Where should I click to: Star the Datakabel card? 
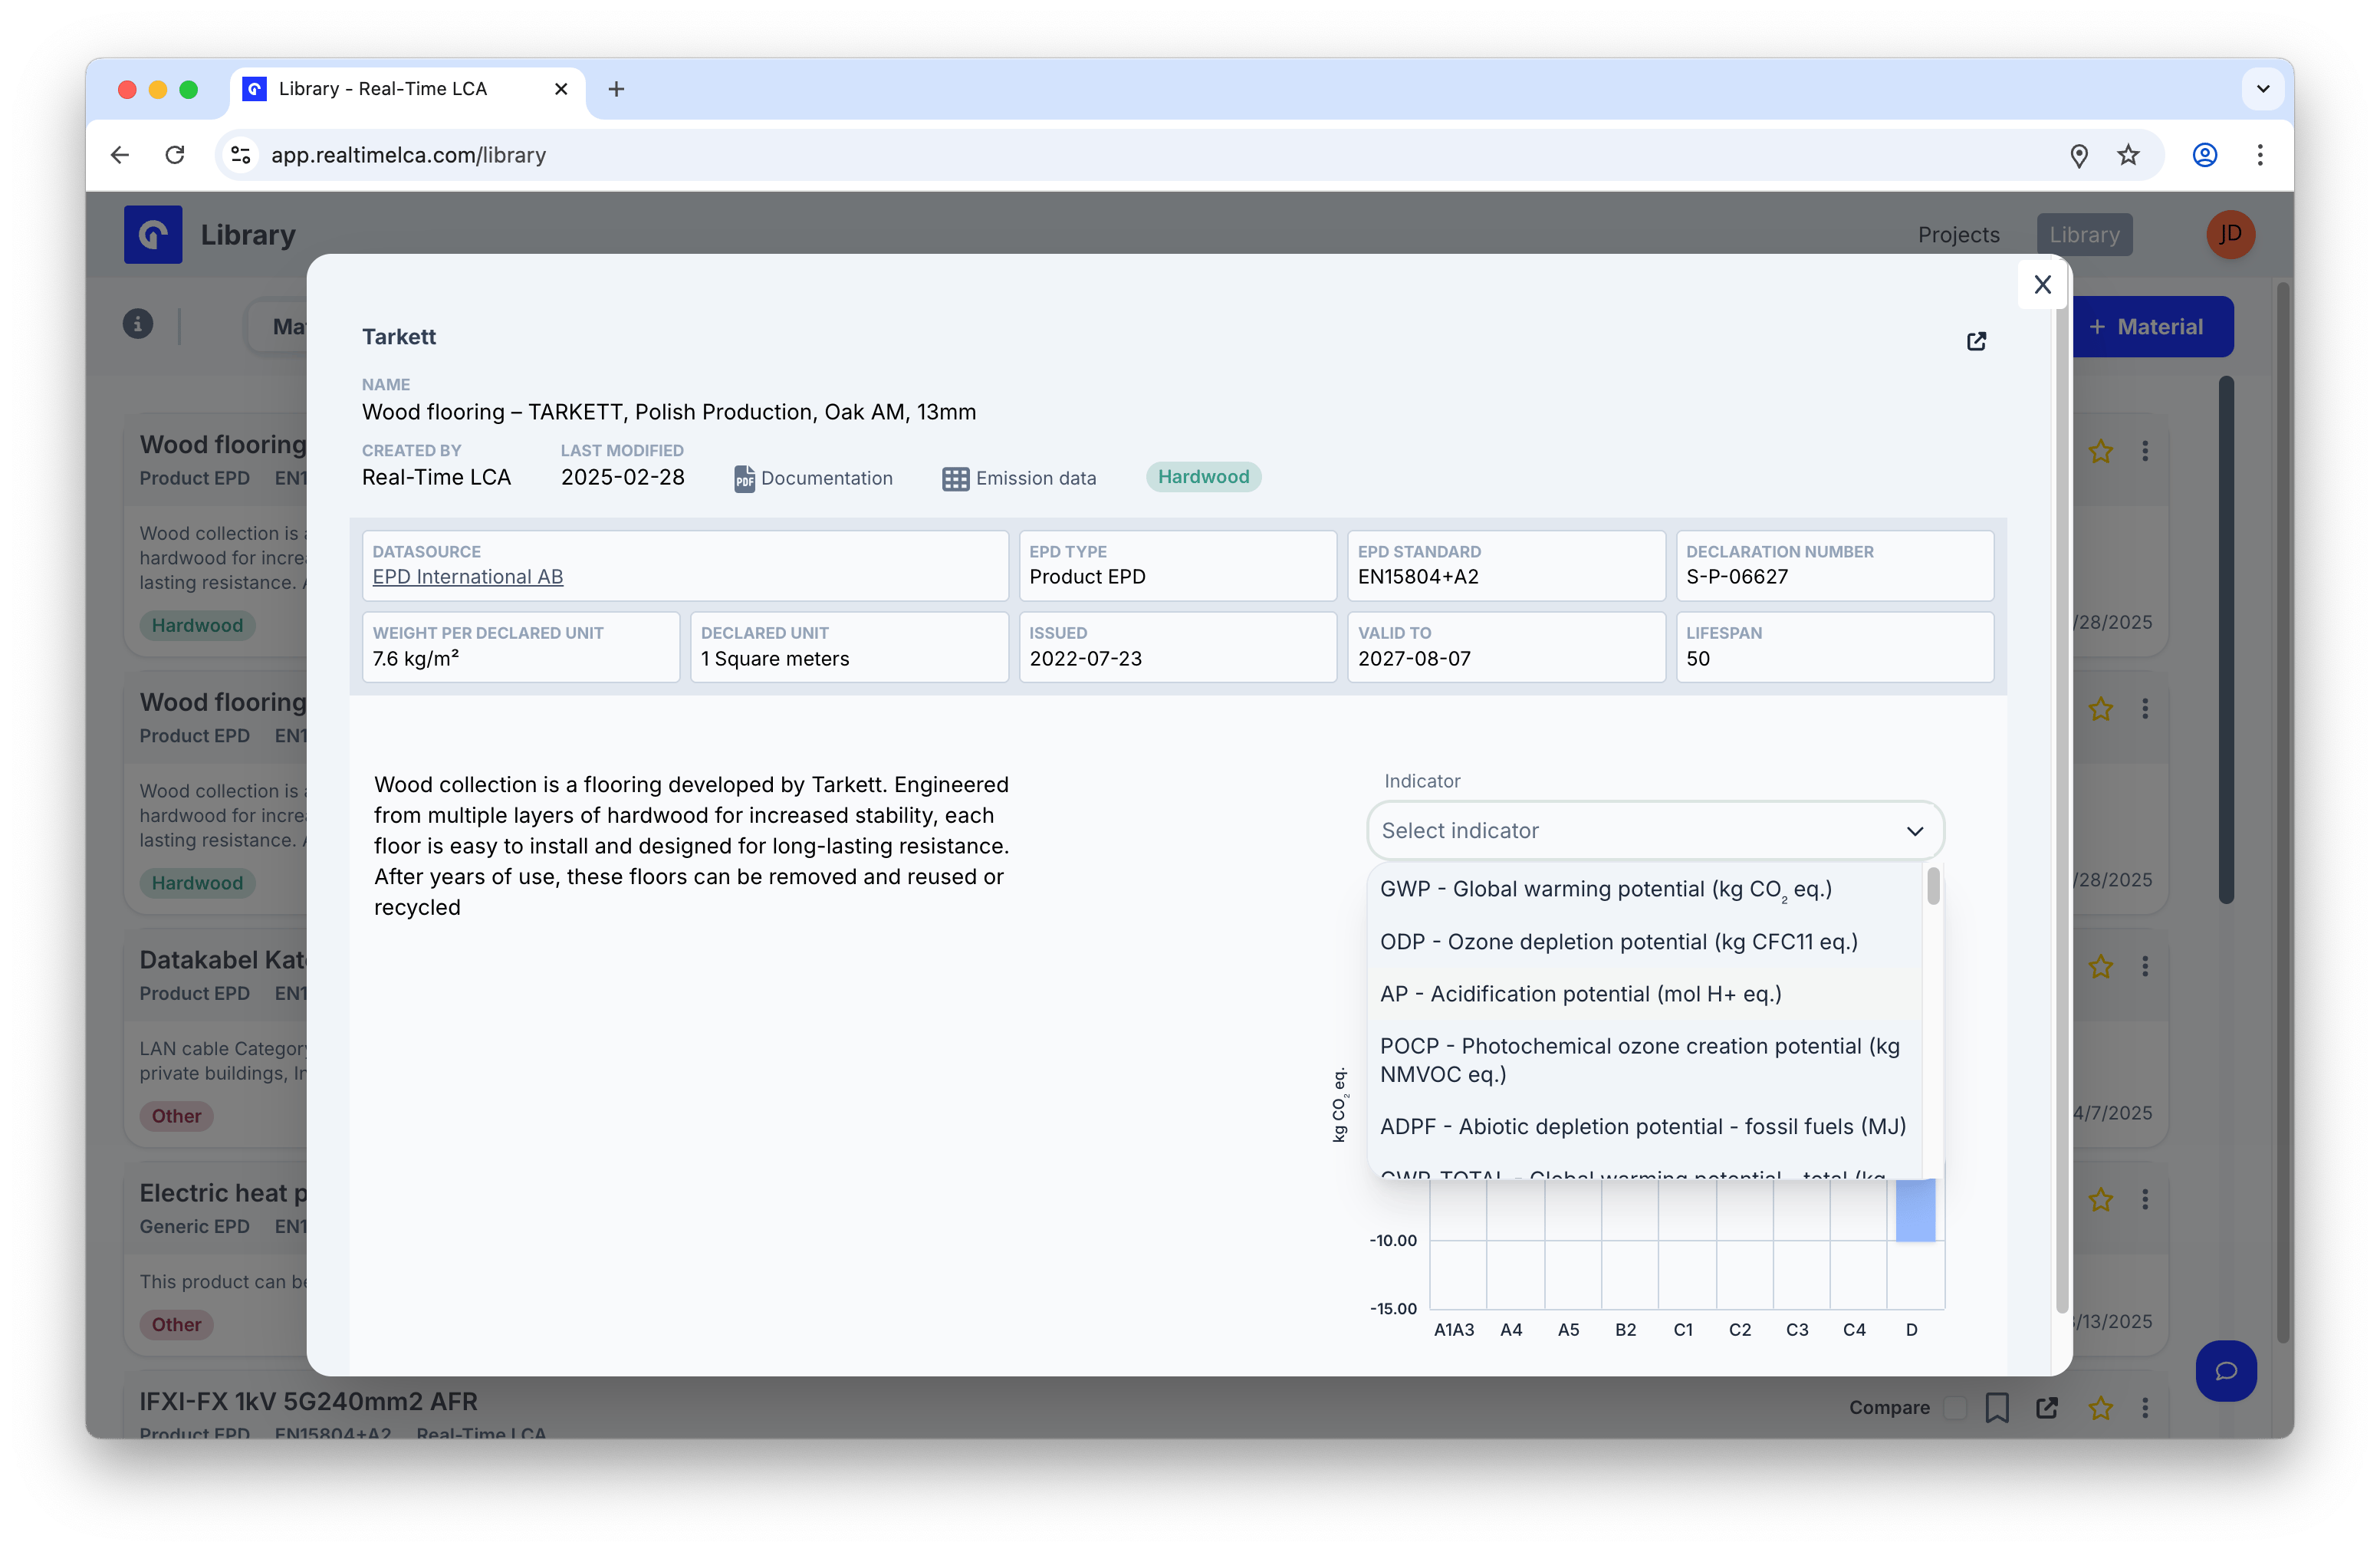(x=2100, y=967)
